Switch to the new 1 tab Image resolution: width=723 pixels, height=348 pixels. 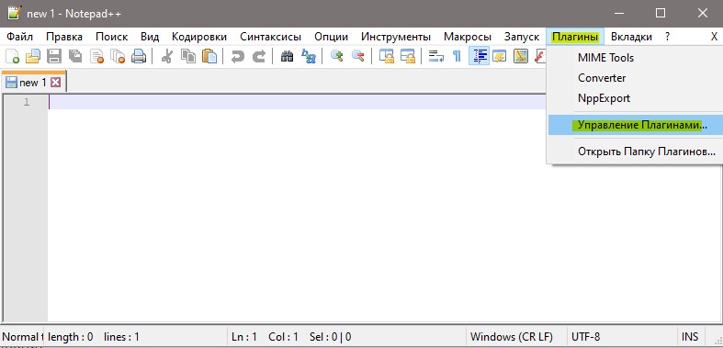(32, 83)
